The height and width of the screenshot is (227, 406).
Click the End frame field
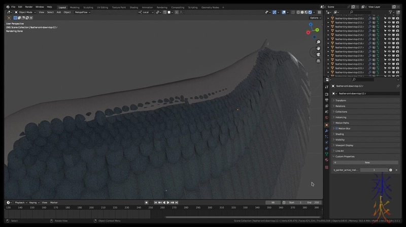coord(314,203)
